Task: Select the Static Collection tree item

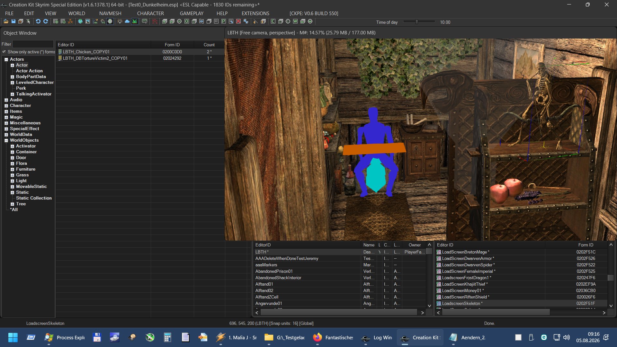Action: 34,198
